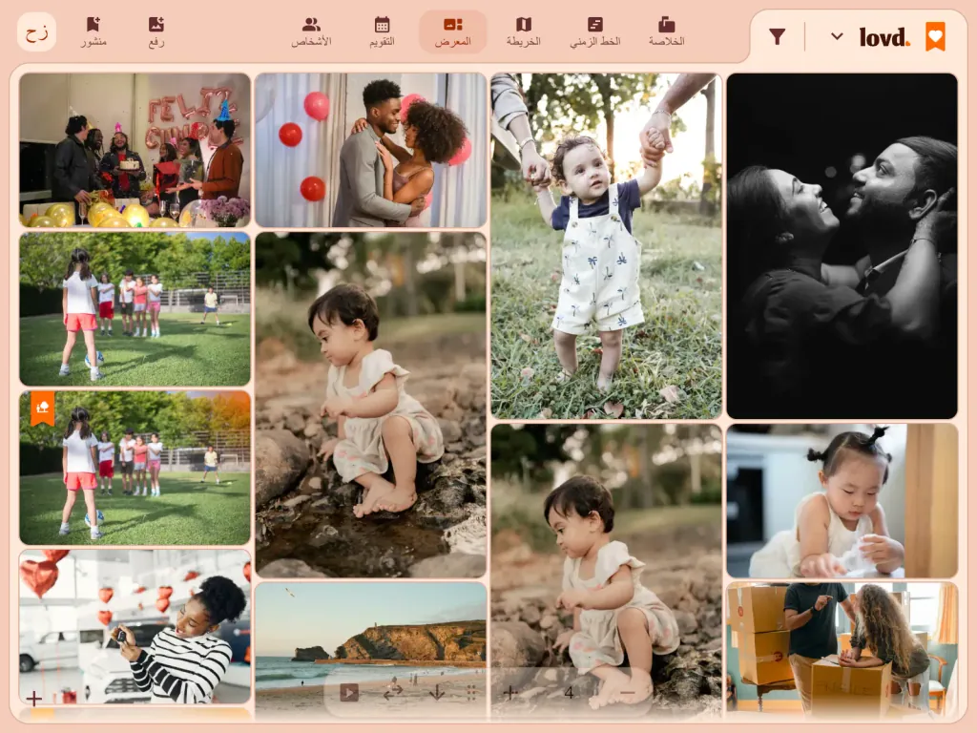Image resolution: width=977 pixels, height=733 pixels.
Task: Create a new post with منشور
Action: point(94,31)
